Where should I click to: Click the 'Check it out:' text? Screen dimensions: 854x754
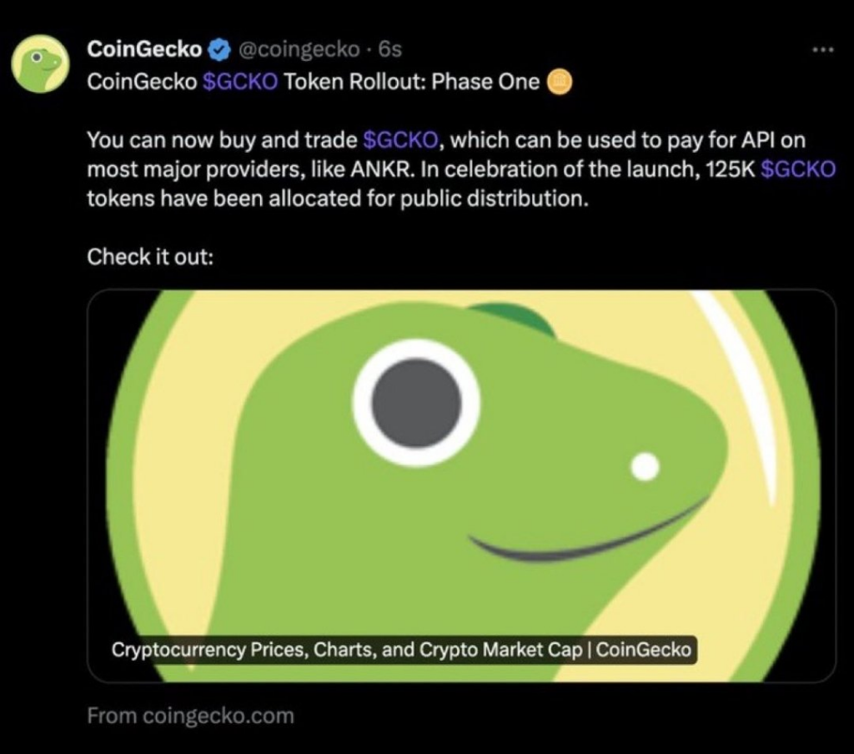click(x=150, y=256)
